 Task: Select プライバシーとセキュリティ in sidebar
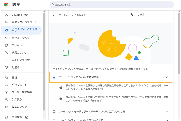pyautogui.click(x=22, y=30)
